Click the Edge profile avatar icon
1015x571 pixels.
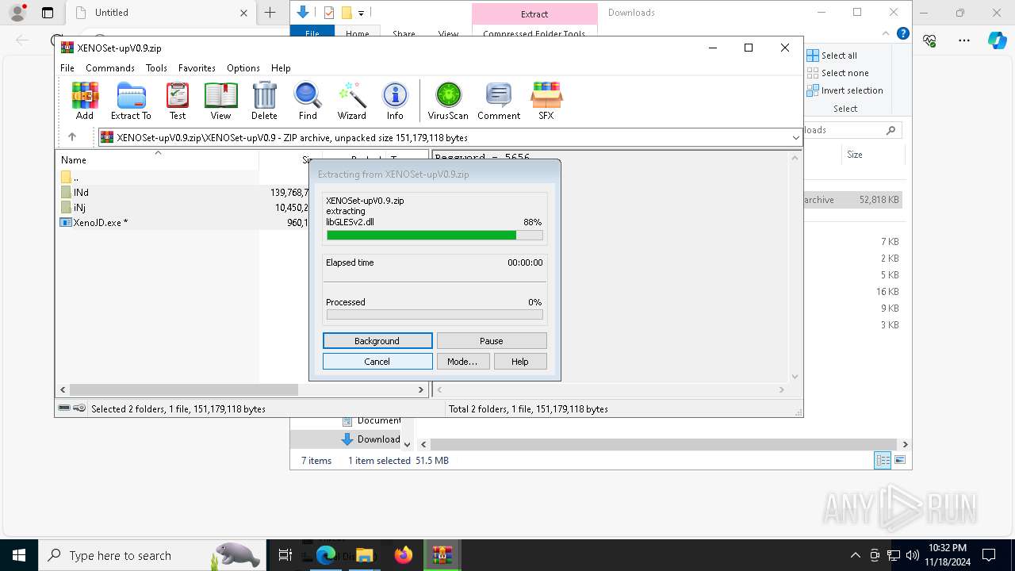17,12
